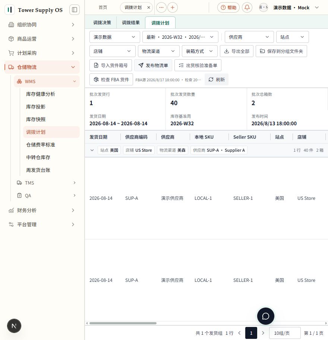Image resolution: width=328 pixels, height=340 pixels.
Task: Open the 装箱方式 filter dropdown
Action: pyautogui.click(x=199, y=51)
